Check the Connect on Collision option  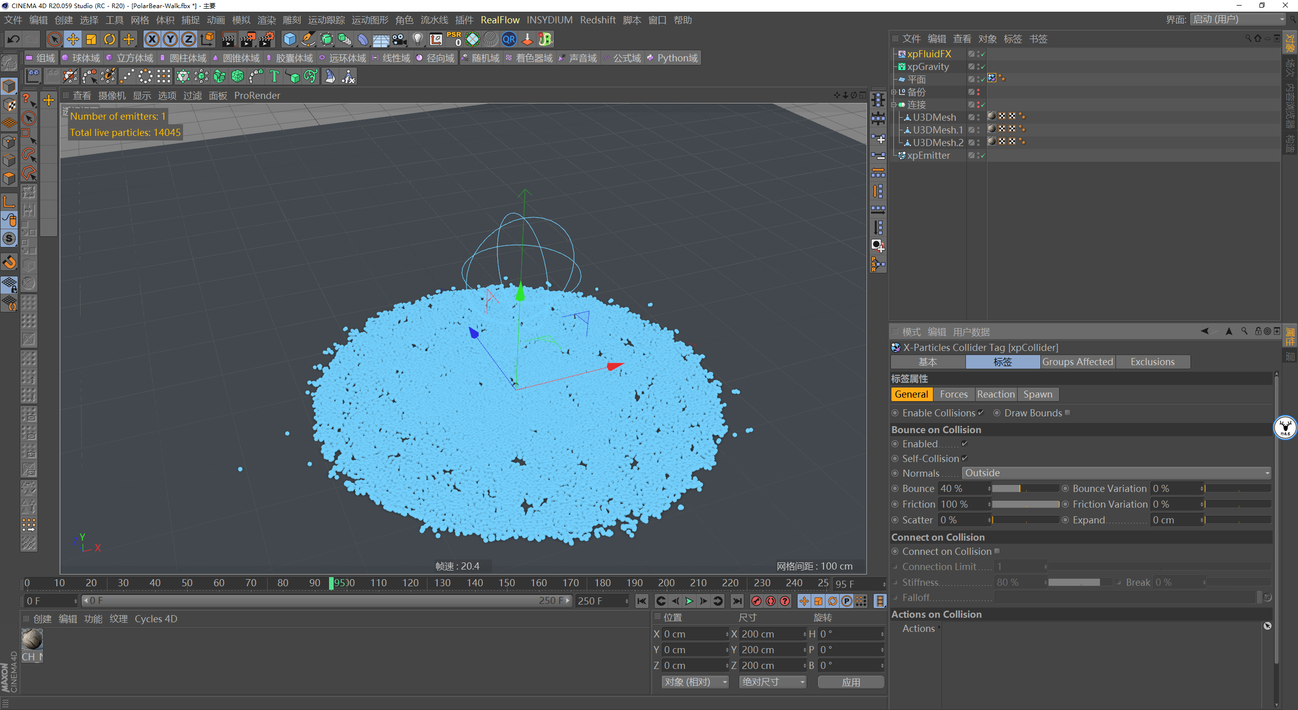coord(997,551)
